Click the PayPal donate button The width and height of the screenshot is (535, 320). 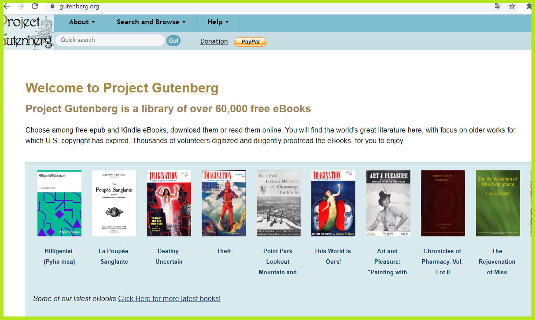250,42
